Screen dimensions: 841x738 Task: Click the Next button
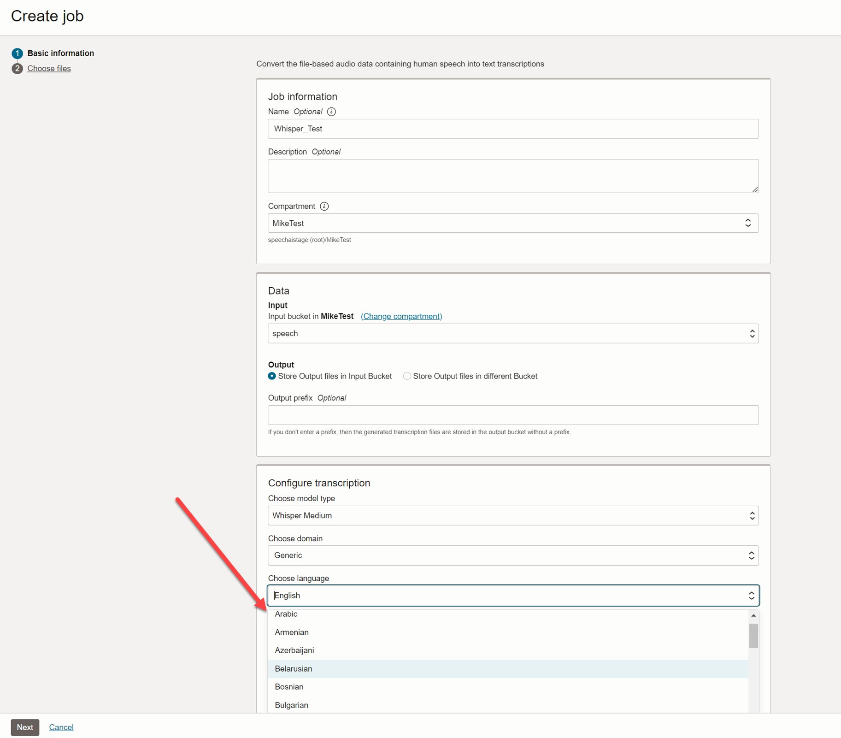25,727
